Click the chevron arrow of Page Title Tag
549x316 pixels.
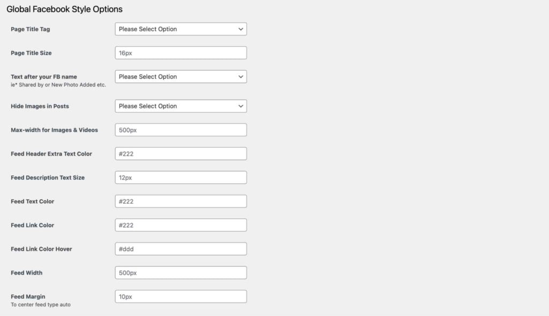(241, 29)
